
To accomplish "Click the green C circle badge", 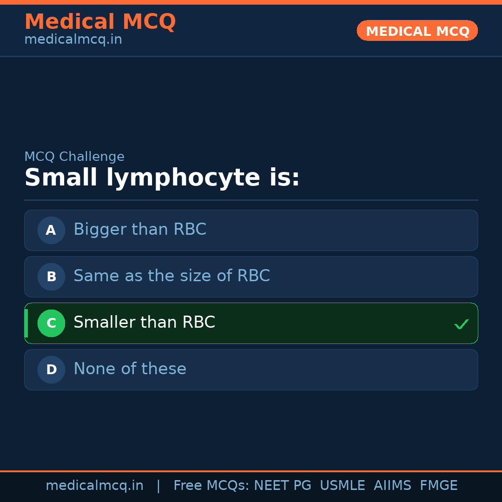I will (x=51, y=323).
